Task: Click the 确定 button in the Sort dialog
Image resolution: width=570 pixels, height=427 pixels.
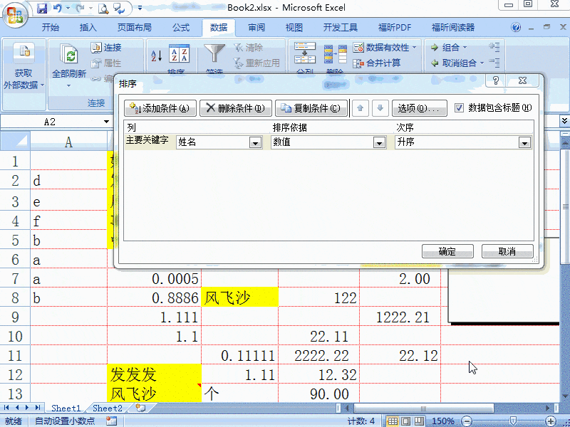Action: coord(447,251)
